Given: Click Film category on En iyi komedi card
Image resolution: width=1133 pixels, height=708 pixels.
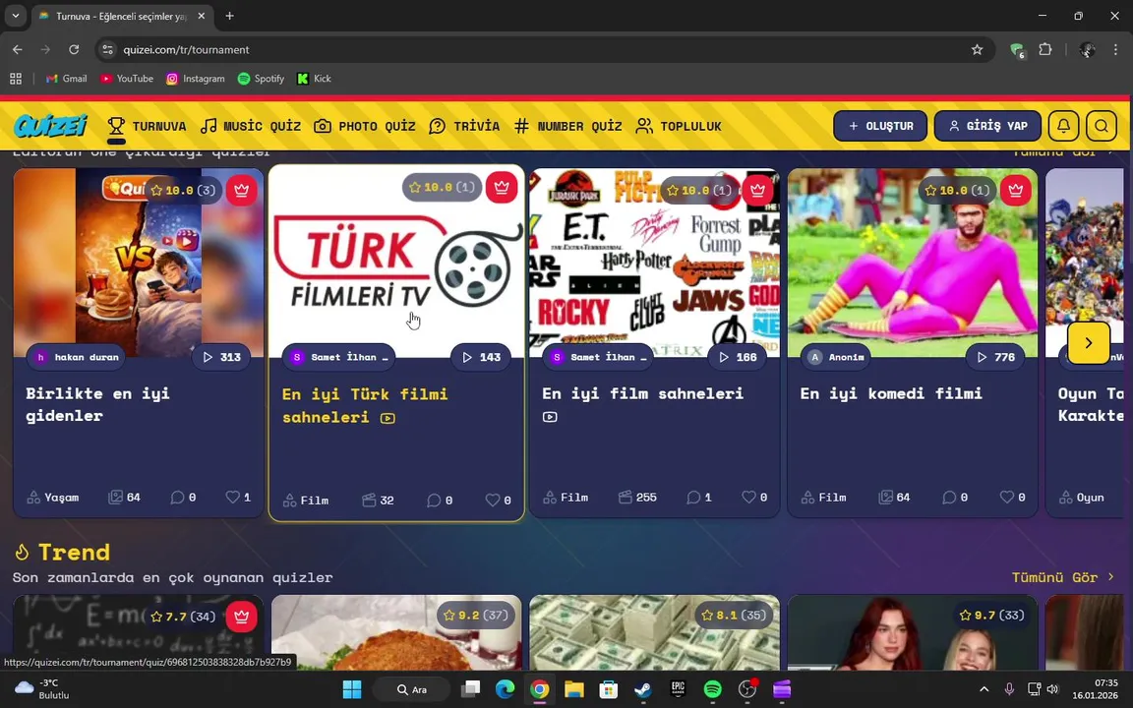Looking at the screenshot, I should 823,497.
